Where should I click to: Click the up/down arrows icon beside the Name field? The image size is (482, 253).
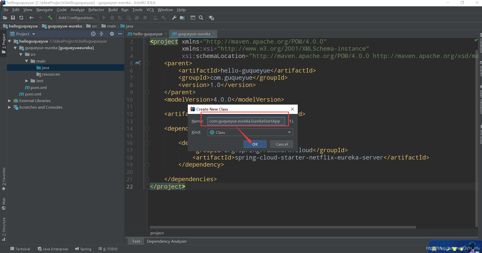pyautogui.click(x=291, y=121)
